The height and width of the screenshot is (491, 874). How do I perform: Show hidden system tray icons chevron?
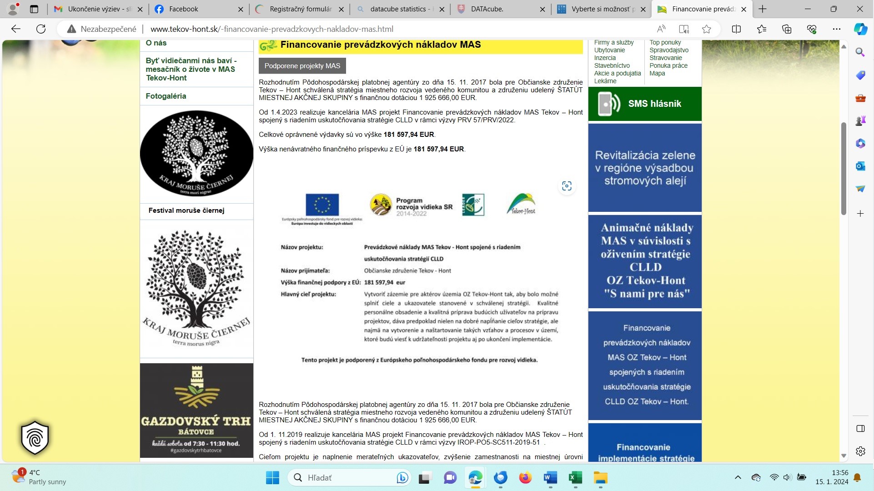tap(738, 477)
